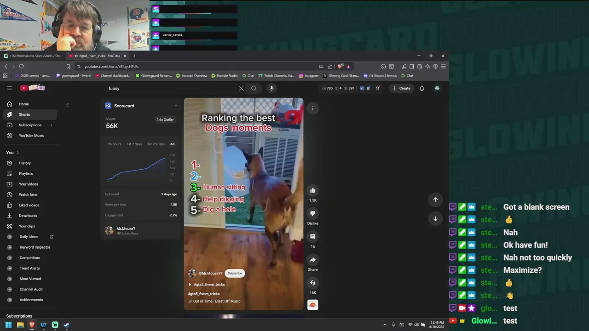
Task: Click the Brave Shields lion icon
Action: point(341,66)
